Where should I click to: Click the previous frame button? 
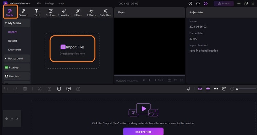(x=144, y=80)
